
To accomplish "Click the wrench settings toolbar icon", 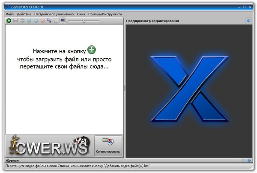I will pos(49,21).
